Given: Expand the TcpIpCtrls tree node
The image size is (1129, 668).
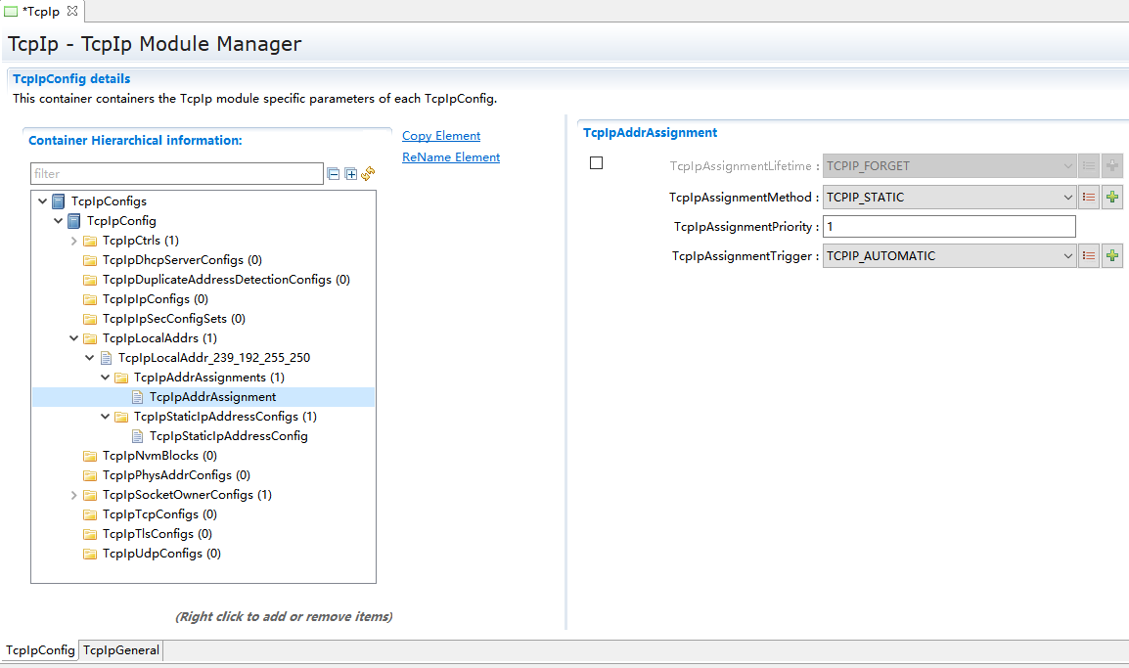Looking at the screenshot, I should click(74, 241).
